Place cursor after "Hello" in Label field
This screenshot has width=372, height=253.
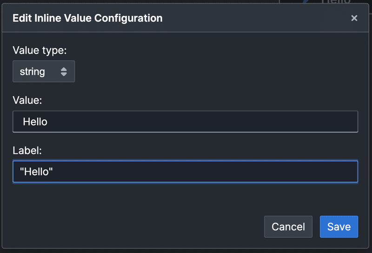(53, 172)
